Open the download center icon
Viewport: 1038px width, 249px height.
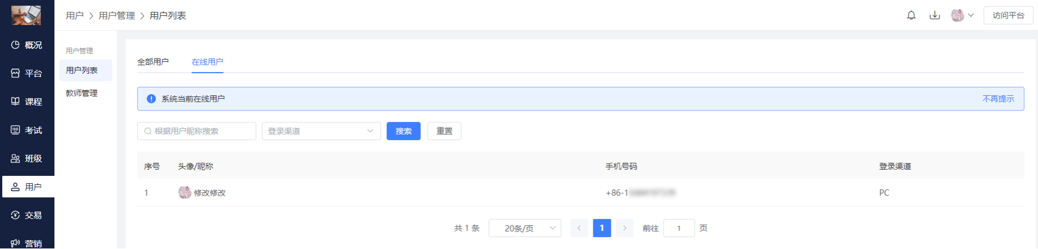pos(935,15)
